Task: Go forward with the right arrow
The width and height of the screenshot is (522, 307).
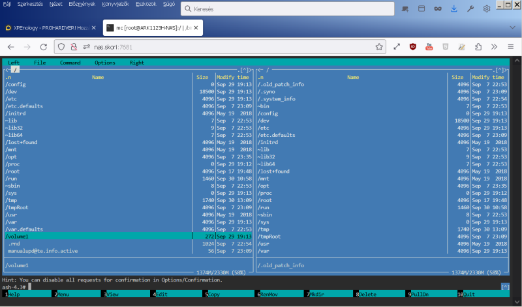Action: click(27, 47)
